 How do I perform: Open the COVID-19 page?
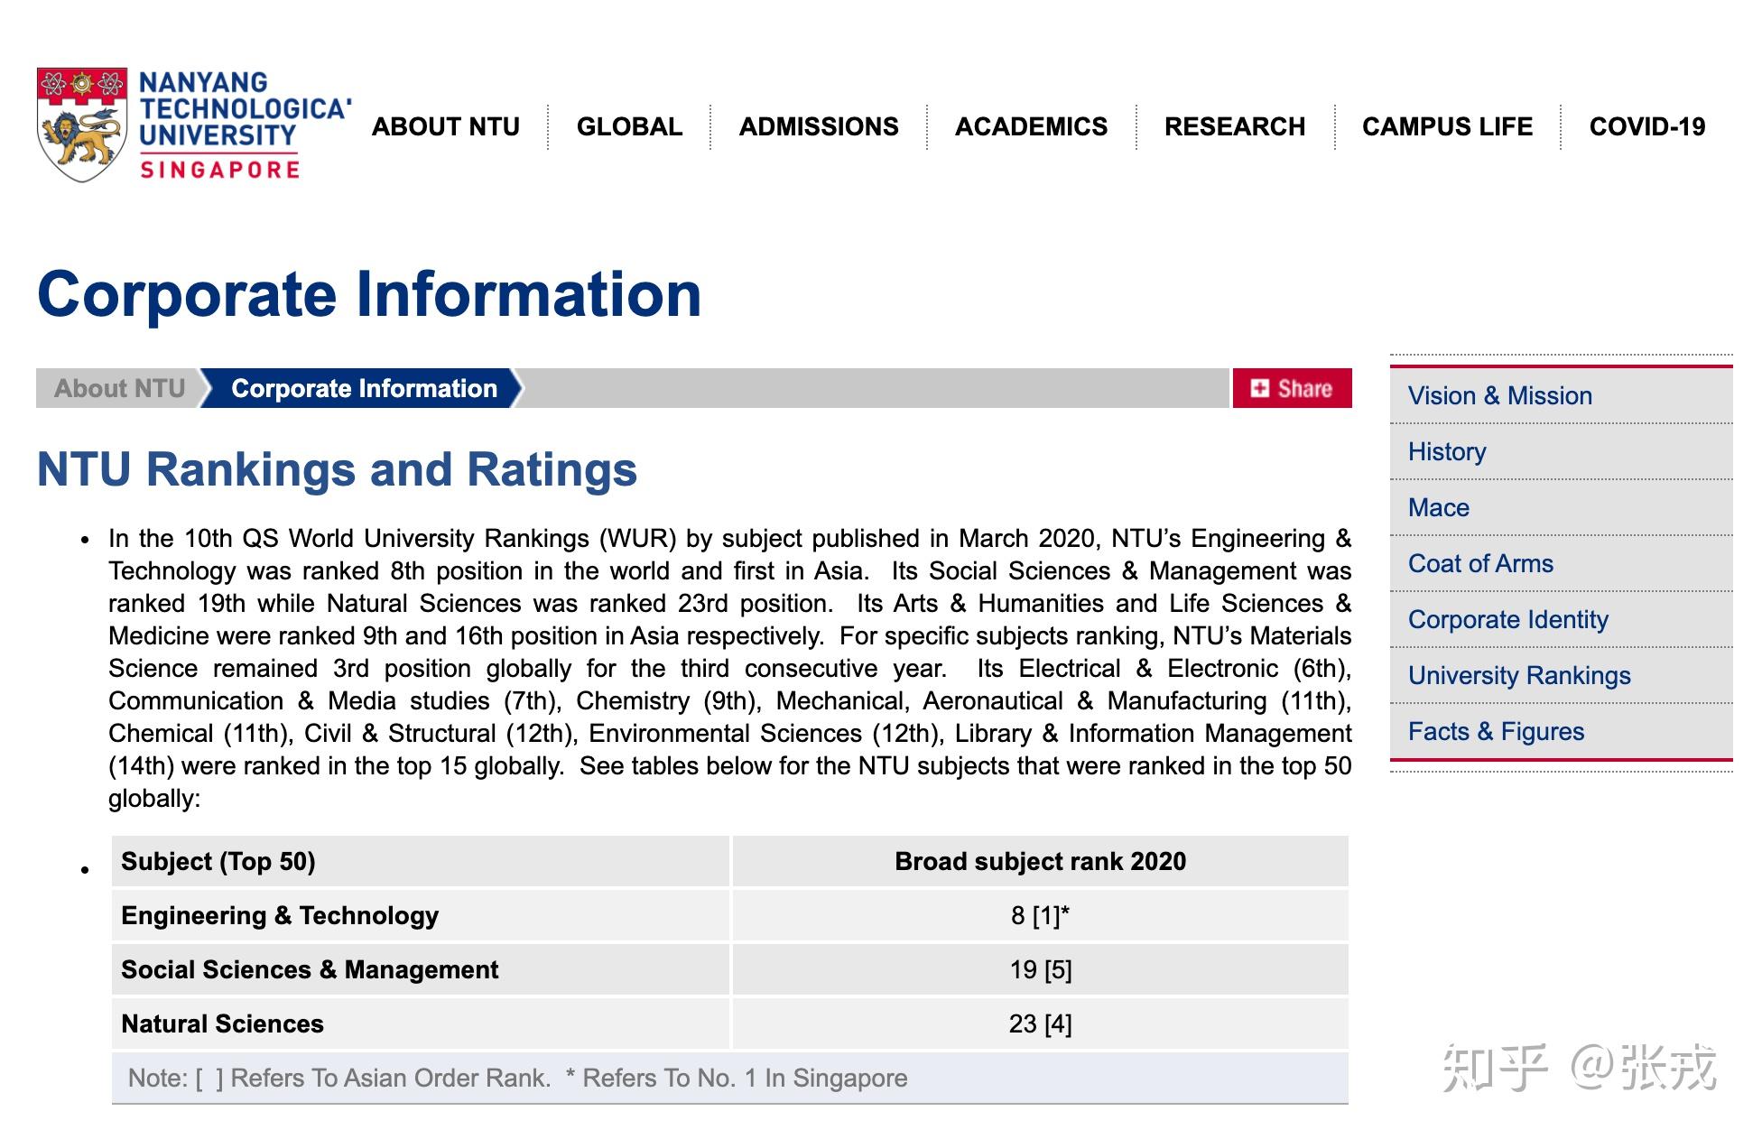(1647, 126)
